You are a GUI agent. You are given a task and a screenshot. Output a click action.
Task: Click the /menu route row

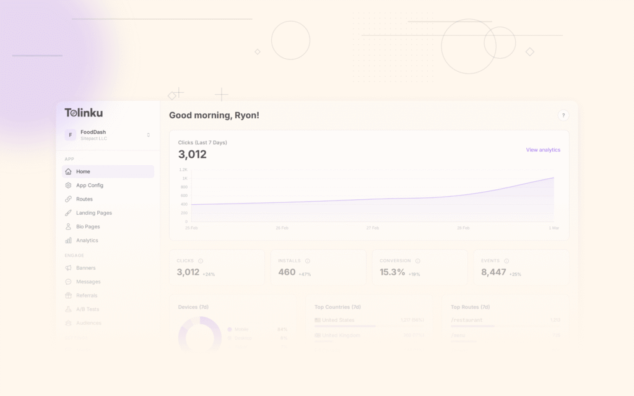pyautogui.click(x=505, y=337)
